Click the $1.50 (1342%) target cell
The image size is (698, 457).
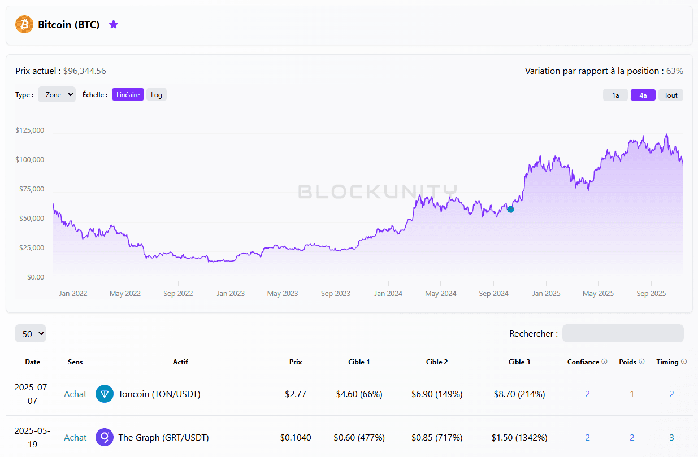[519, 437]
